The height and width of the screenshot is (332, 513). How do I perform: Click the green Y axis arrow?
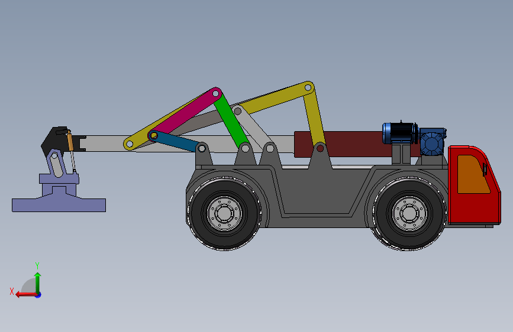(38, 283)
